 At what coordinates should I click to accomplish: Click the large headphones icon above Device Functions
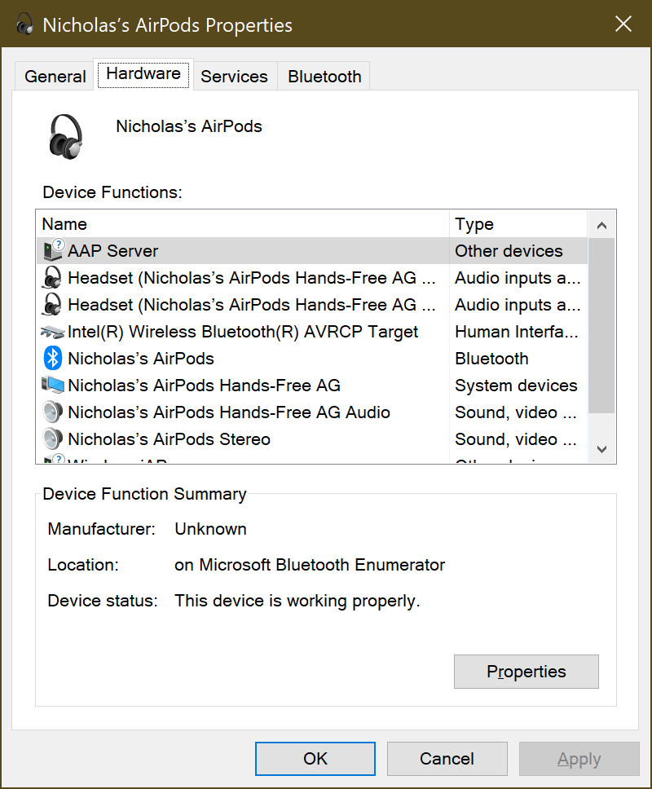click(x=66, y=137)
